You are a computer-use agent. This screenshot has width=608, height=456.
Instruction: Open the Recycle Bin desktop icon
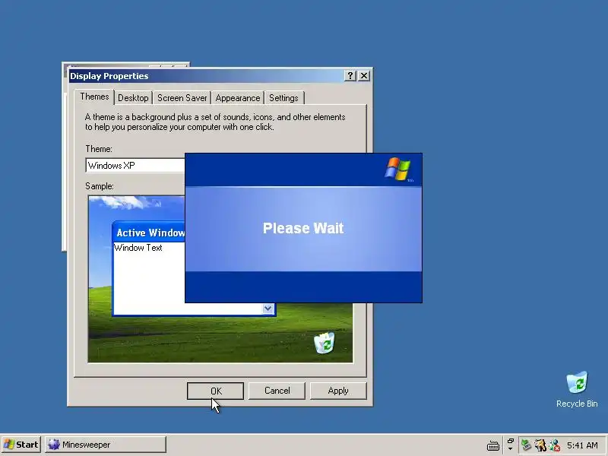point(577,390)
